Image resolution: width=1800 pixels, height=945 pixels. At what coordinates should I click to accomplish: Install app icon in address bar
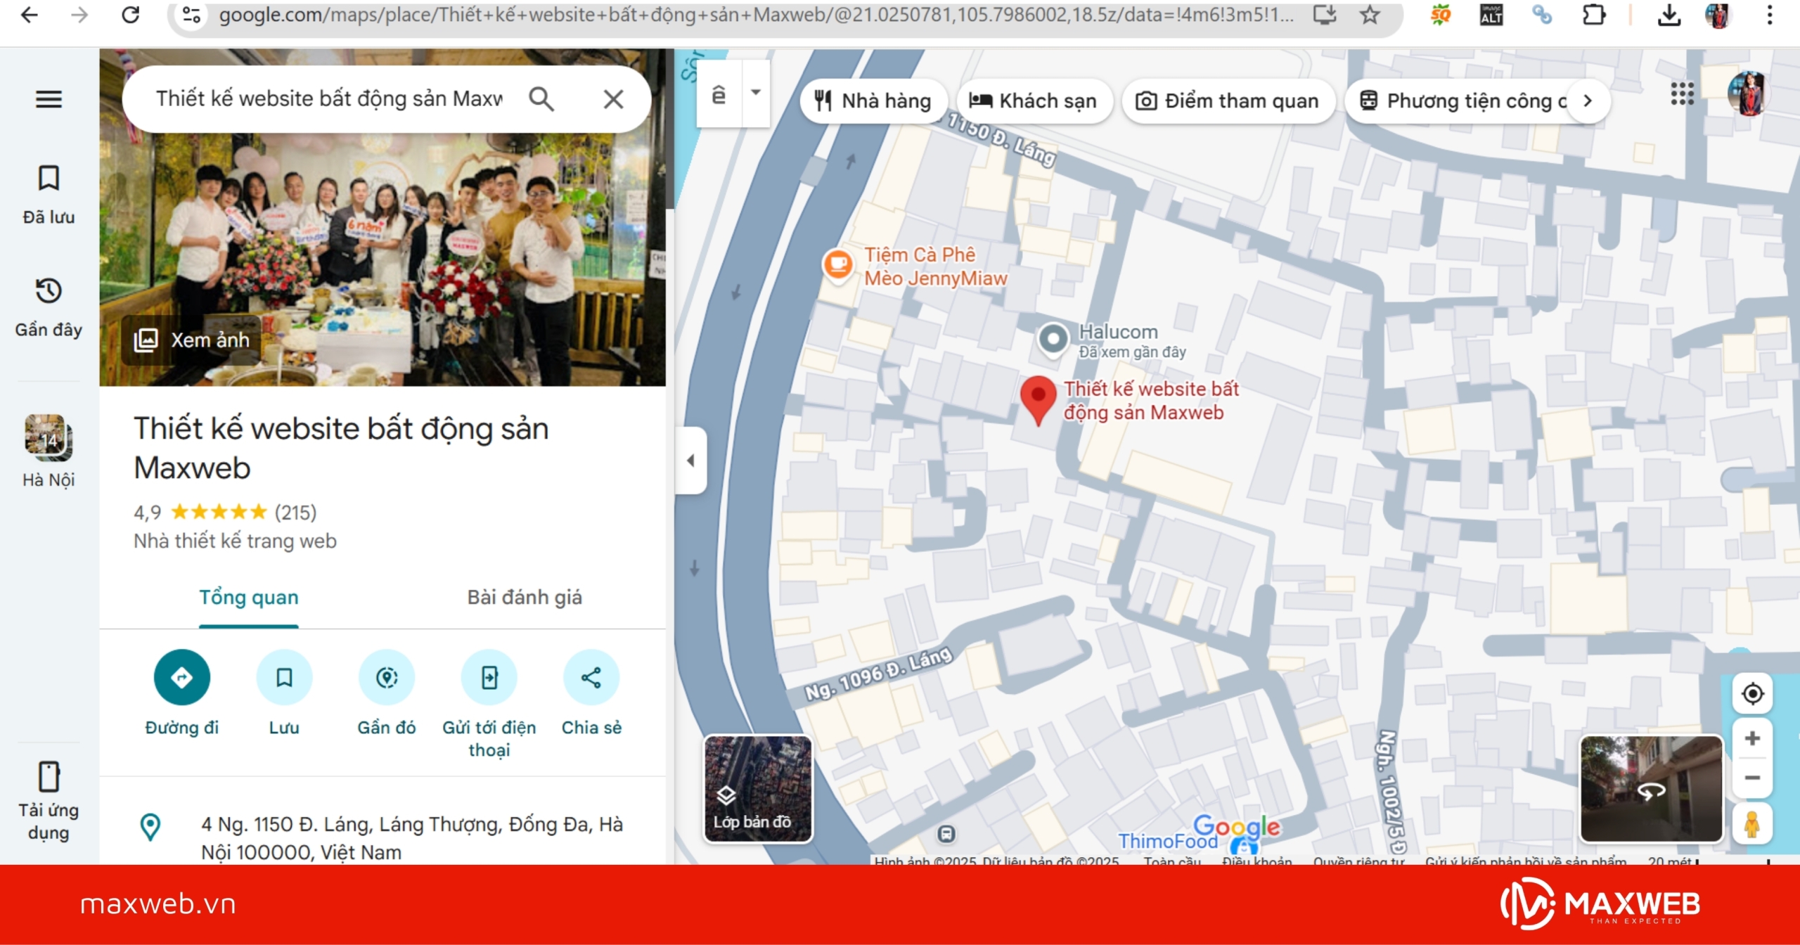(x=1325, y=15)
